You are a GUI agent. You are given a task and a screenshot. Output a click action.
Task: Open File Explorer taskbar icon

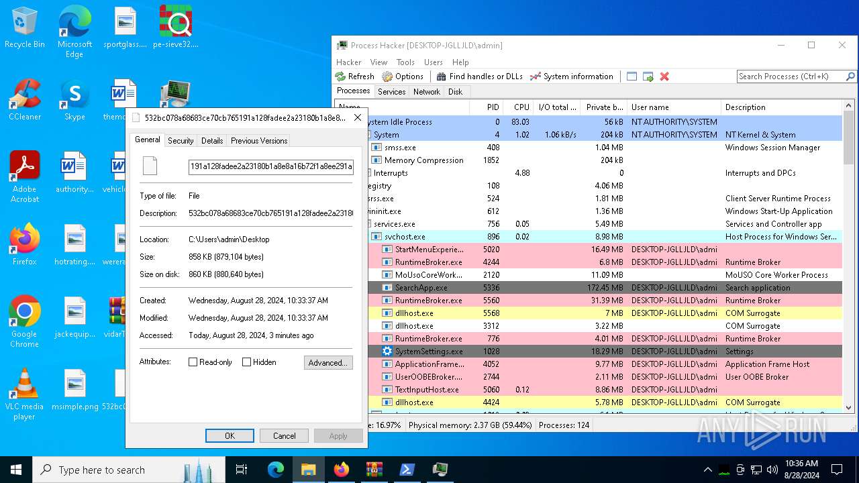click(x=308, y=470)
